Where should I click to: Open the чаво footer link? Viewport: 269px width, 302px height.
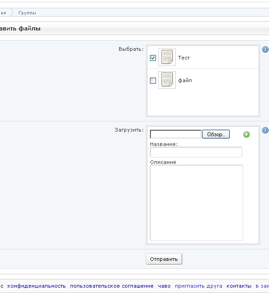164,286
